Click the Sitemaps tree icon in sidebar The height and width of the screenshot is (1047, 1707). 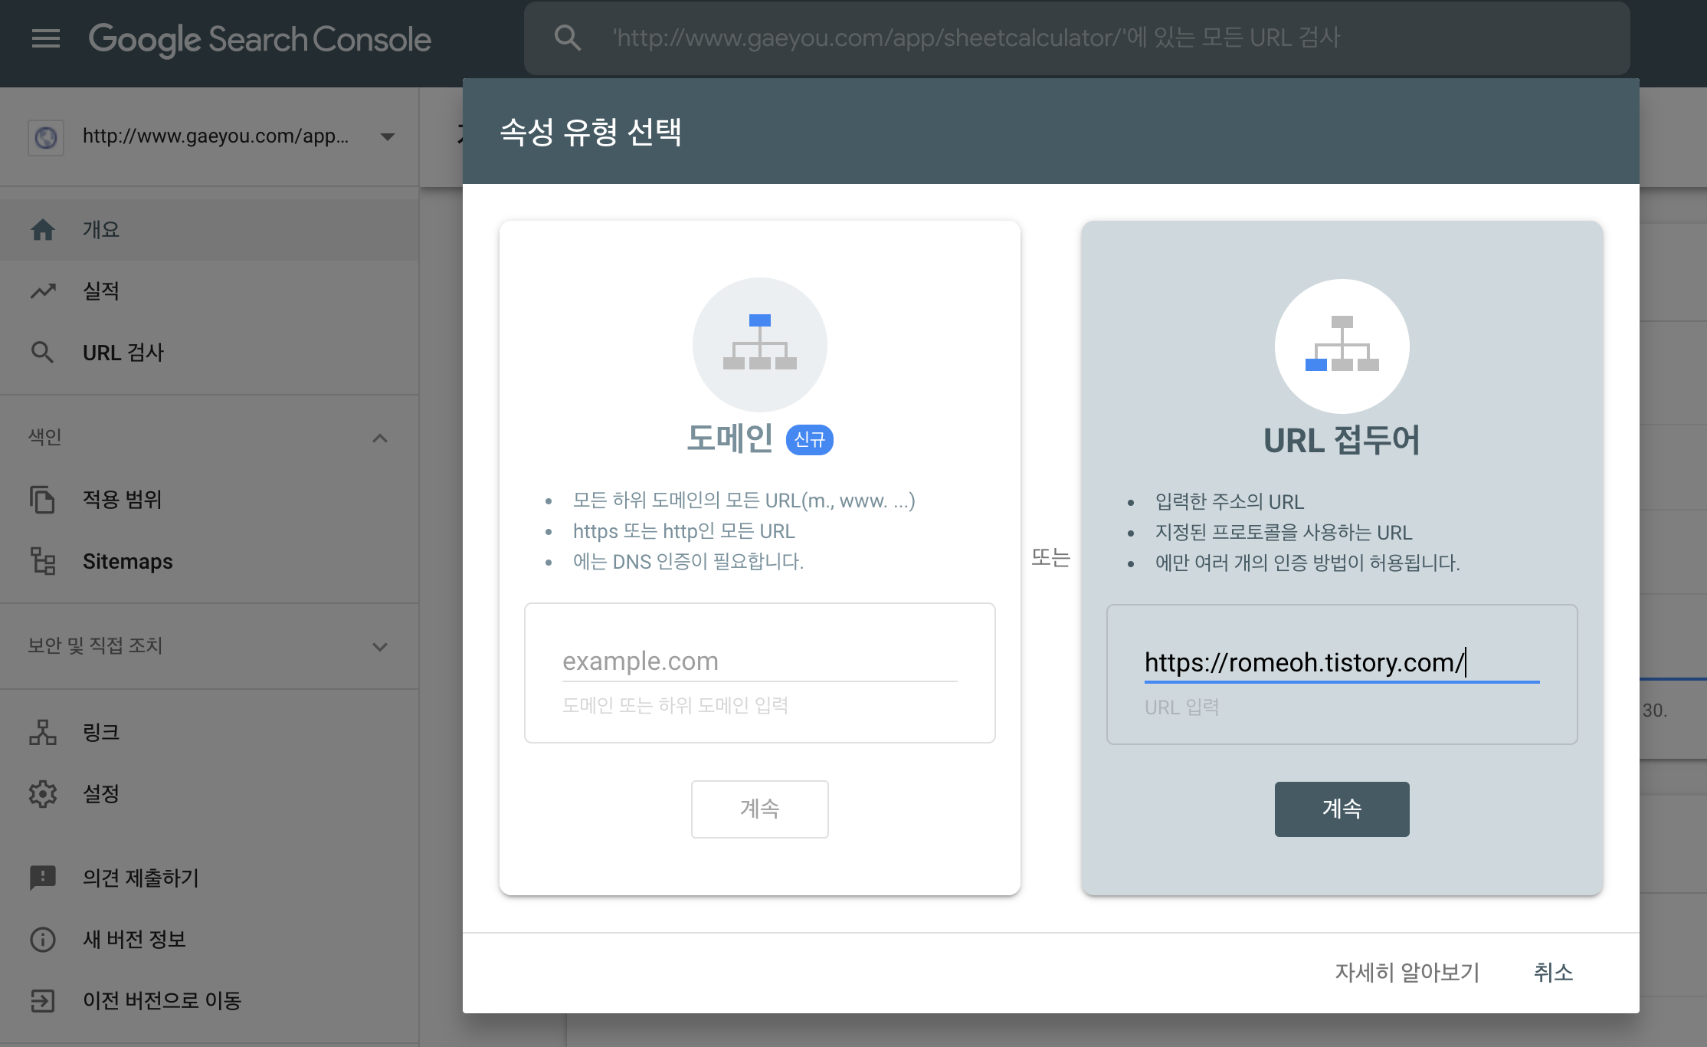pos(43,561)
